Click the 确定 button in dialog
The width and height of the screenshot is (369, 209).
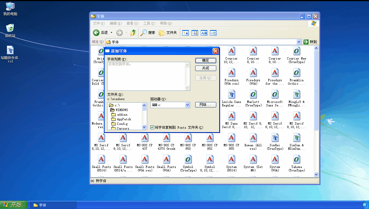click(206, 60)
